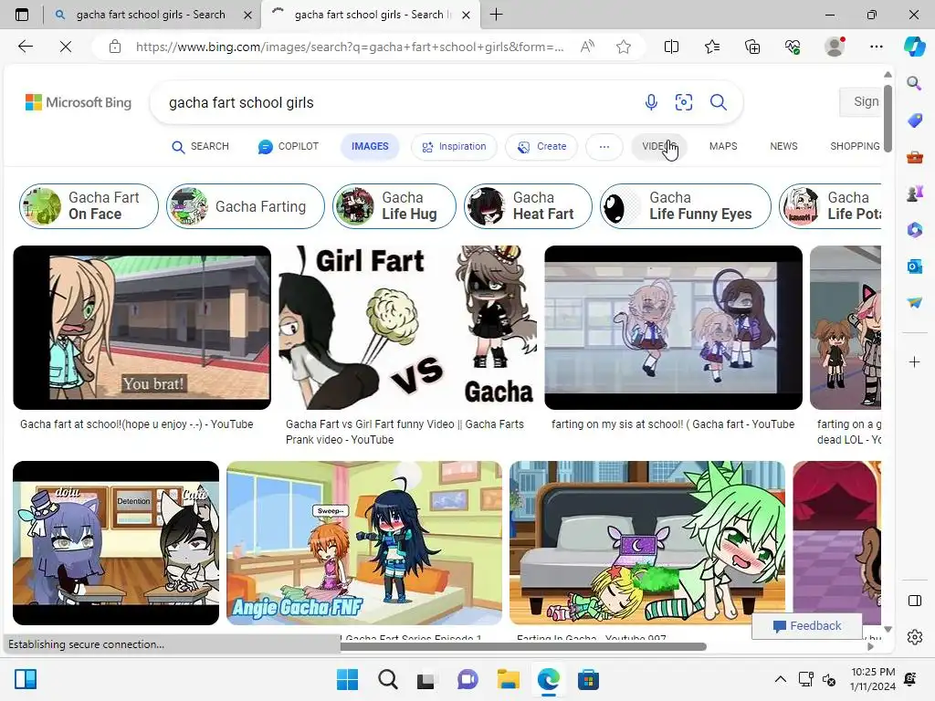Open Outlook in the sidebar
Viewport: 935px width, 701px height.
(x=915, y=266)
